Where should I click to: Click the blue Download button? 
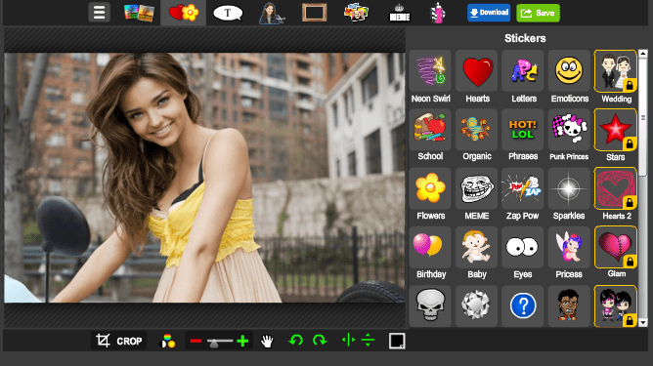(x=489, y=13)
